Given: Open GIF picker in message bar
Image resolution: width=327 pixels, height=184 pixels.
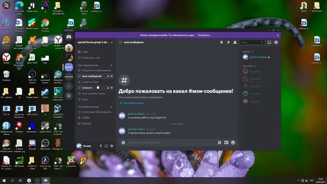Looking at the screenshot, I should click(x=226, y=143).
